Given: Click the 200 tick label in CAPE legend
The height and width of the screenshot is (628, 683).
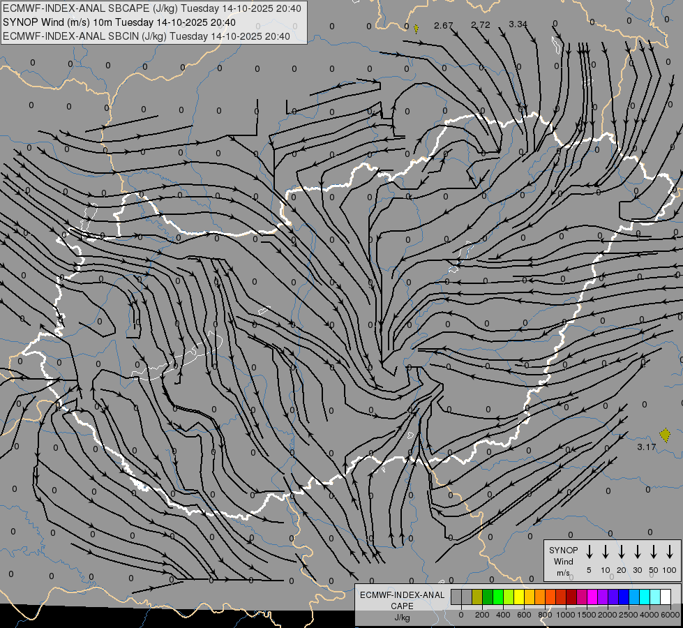Looking at the screenshot, I should click(x=482, y=615).
